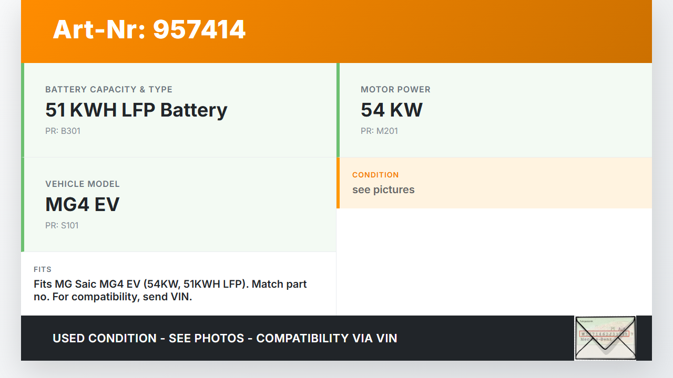Click the envelope VIN icon in footer
The image size is (673, 378).
[605, 338]
